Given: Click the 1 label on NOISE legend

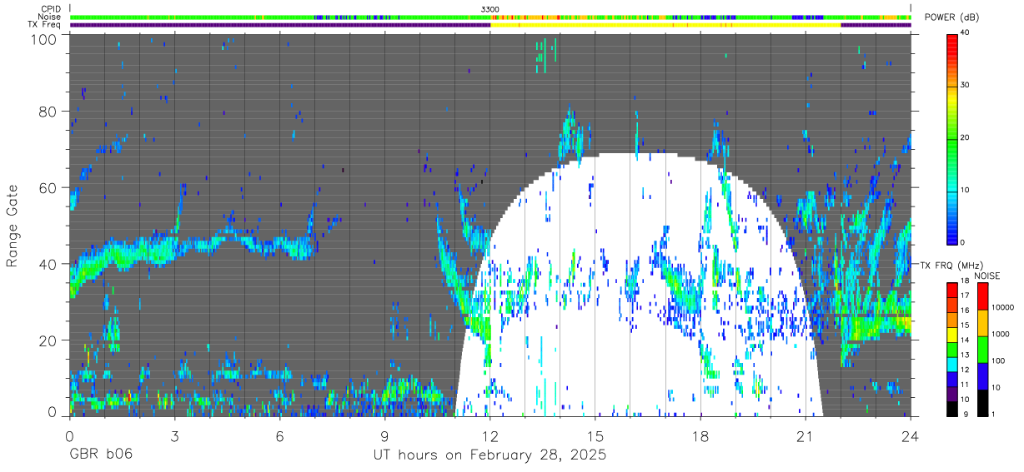Looking at the screenshot, I should 994,414.
